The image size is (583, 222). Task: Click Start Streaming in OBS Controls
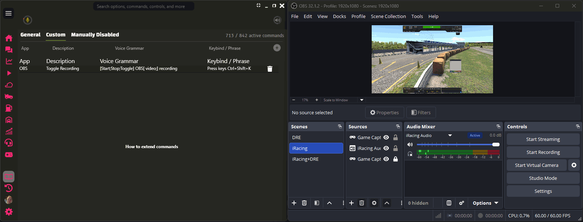pos(543,139)
